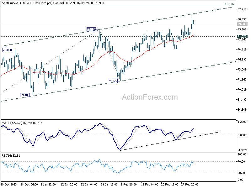This screenshot has height=188, width=251.
Task: Click the 73.065 price axis value
Action: tap(242, 70)
